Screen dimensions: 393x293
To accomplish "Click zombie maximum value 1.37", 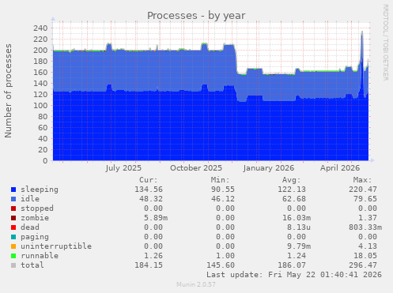I will coord(368,218).
